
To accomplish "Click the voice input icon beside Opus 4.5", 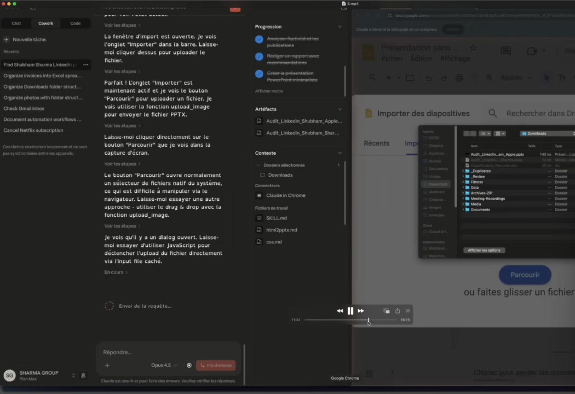I will tap(189, 365).
